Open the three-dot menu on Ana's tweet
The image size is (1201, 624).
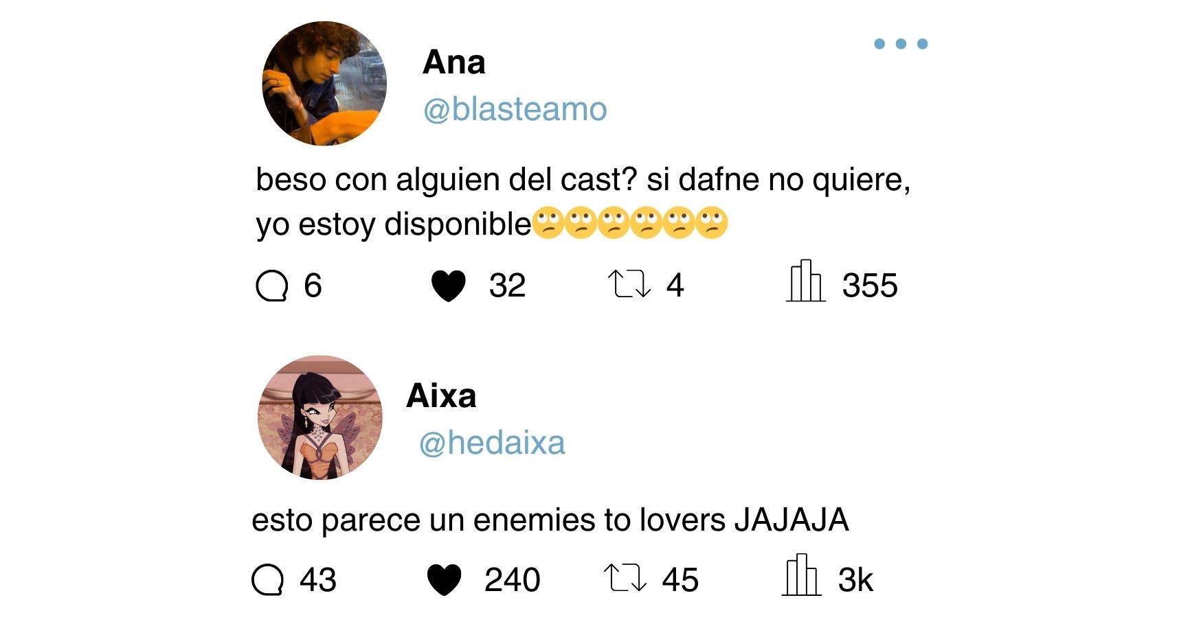901,44
